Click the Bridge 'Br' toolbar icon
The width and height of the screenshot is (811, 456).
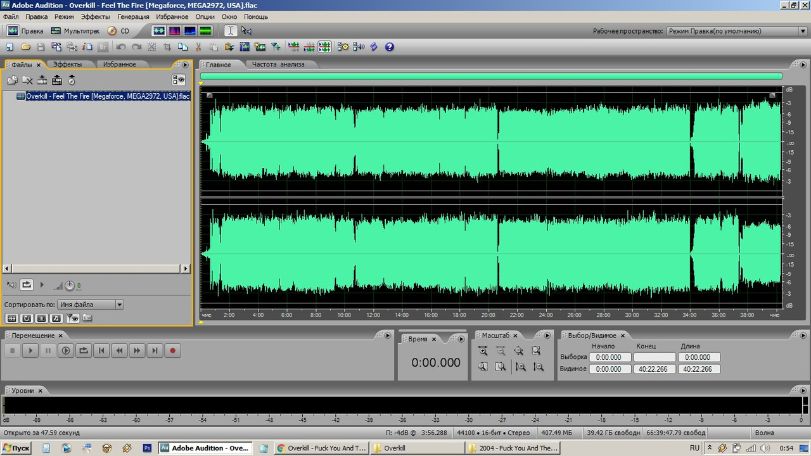pos(103,47)
